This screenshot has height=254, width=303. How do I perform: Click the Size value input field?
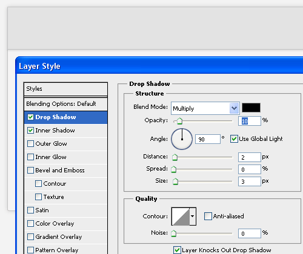pyautogui.click(x=250, y=181)
